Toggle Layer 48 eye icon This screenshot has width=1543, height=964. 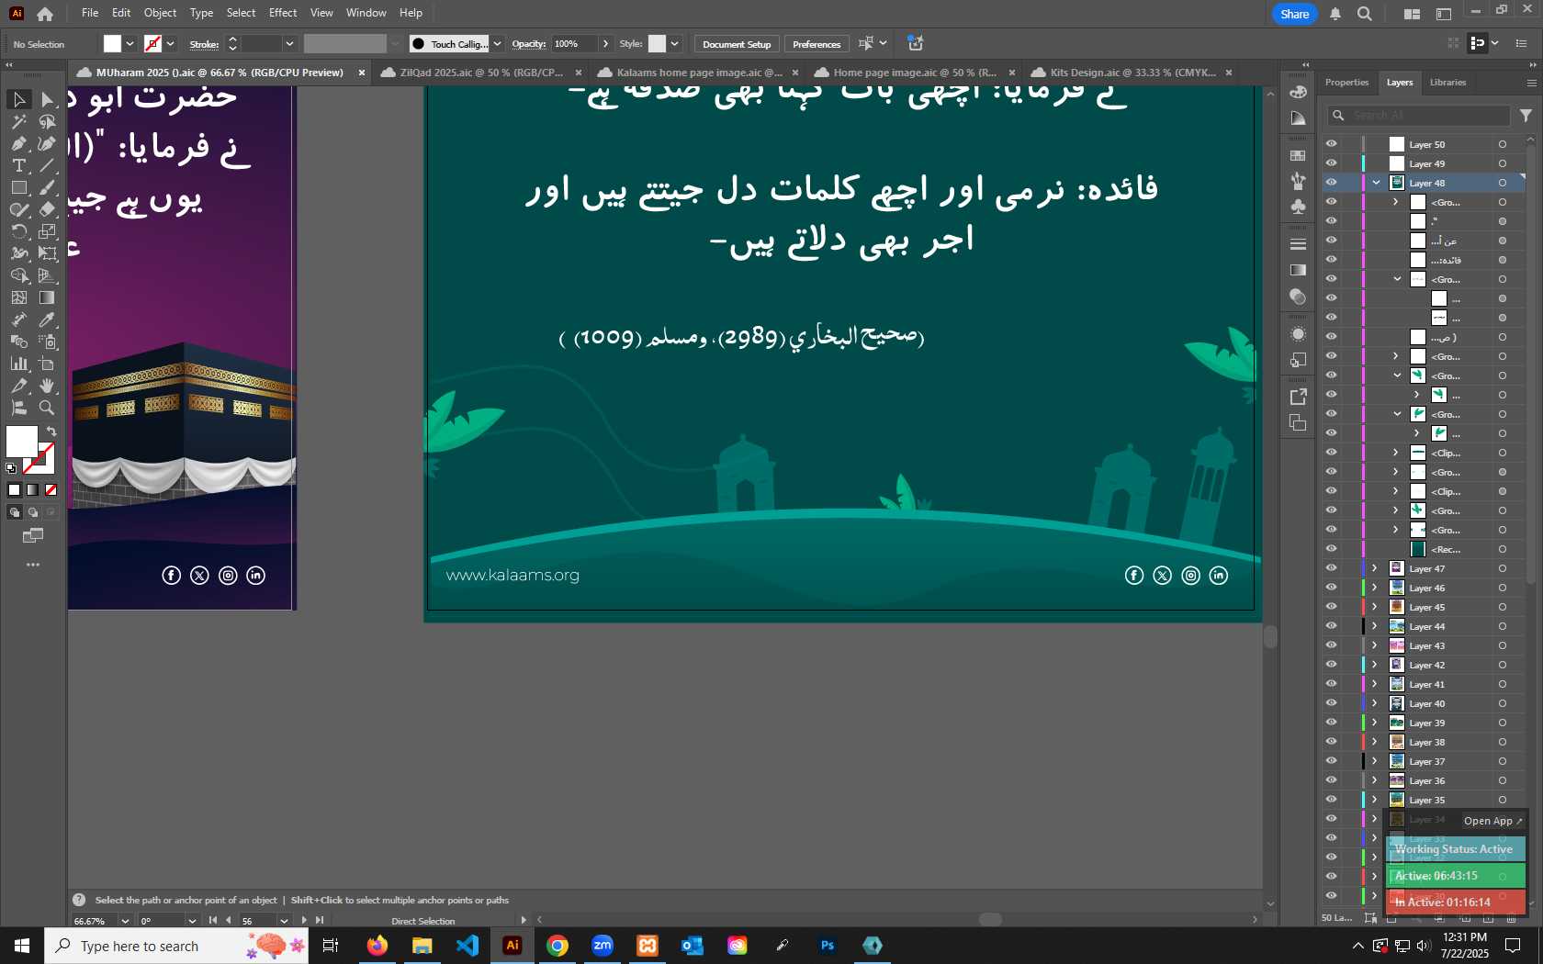click(1331, 183)
